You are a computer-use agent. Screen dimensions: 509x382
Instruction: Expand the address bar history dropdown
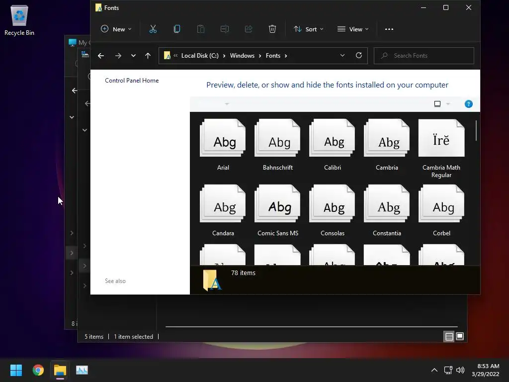pyautogui.click(x=342, y=56)
